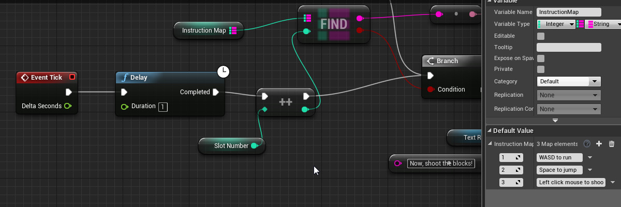This screenshot has width=621, height=207.
Task: Open the Category Default dropdown
Action: click(x=569, y=81)
